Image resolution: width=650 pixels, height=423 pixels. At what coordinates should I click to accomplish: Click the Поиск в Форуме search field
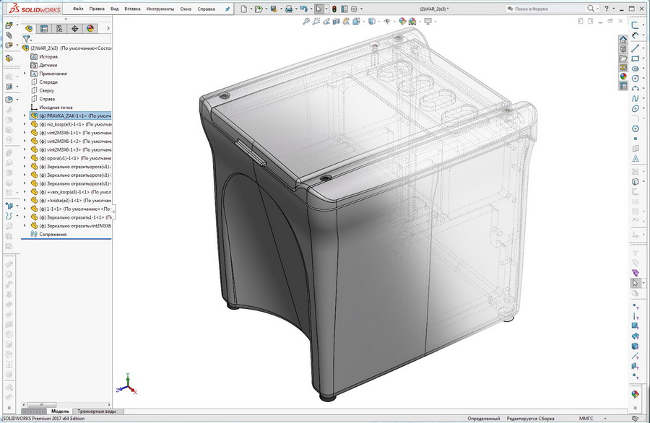[x=547, y=9]
